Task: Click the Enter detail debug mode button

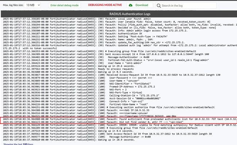Action: [65, 5]
